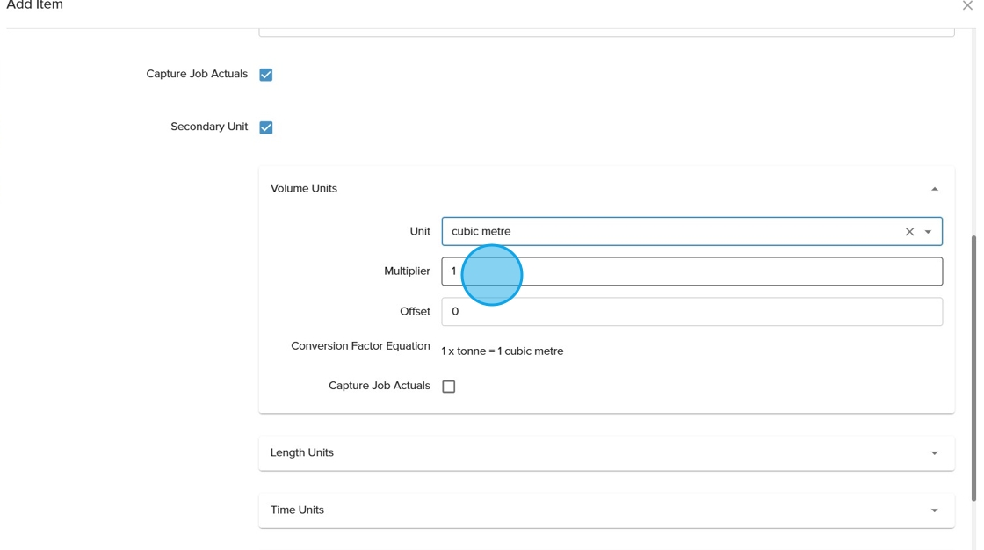Click the Length Units section title
The image size is (984, 550).
[x=302, y=453]
